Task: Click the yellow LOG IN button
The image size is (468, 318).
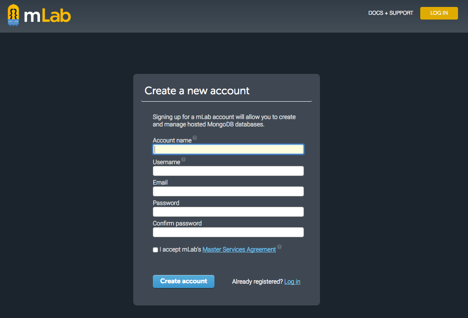Action: [x=439, y=13]
